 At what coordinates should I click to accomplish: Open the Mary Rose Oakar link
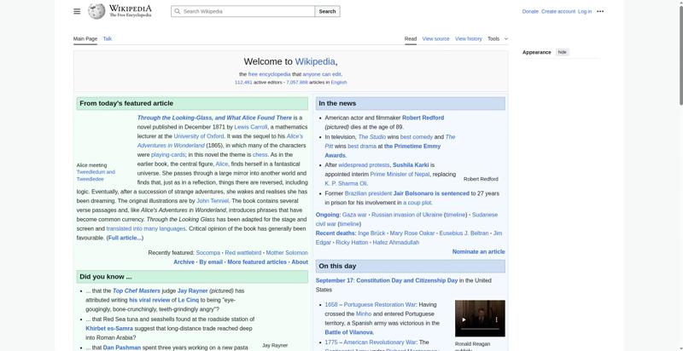point(412,233)
